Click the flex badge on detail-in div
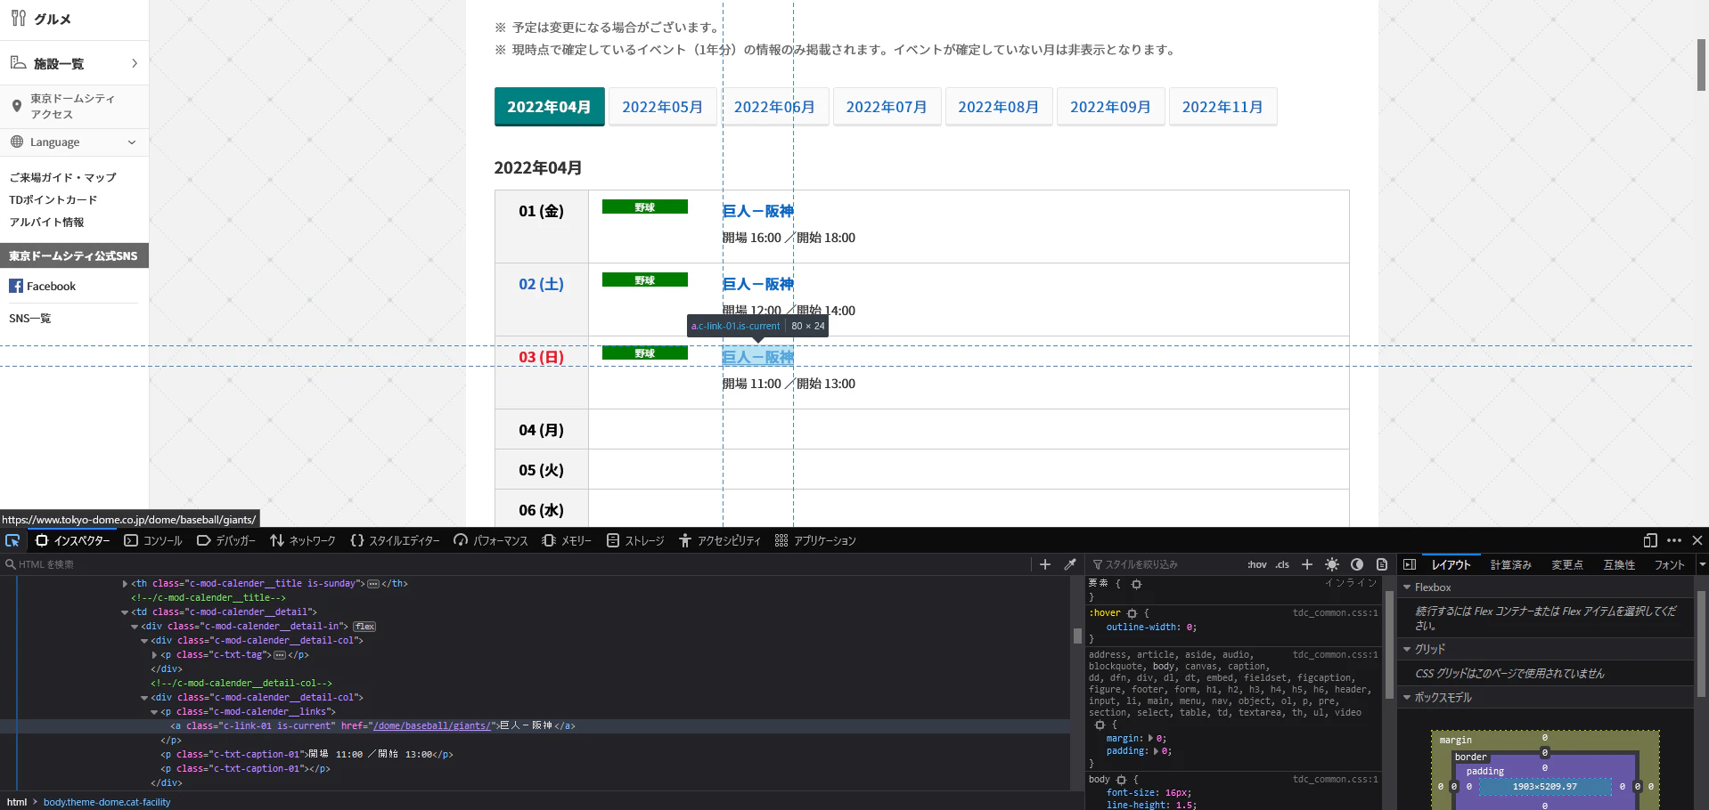Viewport: 1709px width, 810px height. tap(364, 627)
